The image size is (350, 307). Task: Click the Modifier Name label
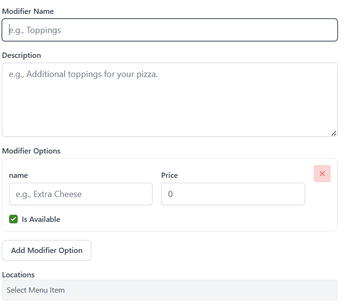click(x=28, y=11)
